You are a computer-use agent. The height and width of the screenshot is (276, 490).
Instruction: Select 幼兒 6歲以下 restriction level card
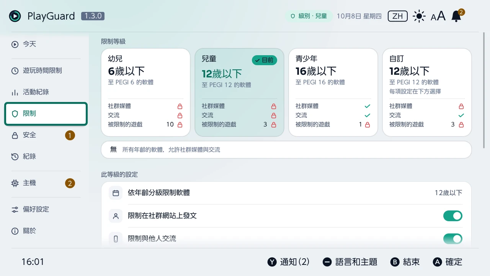pos(145,92)
